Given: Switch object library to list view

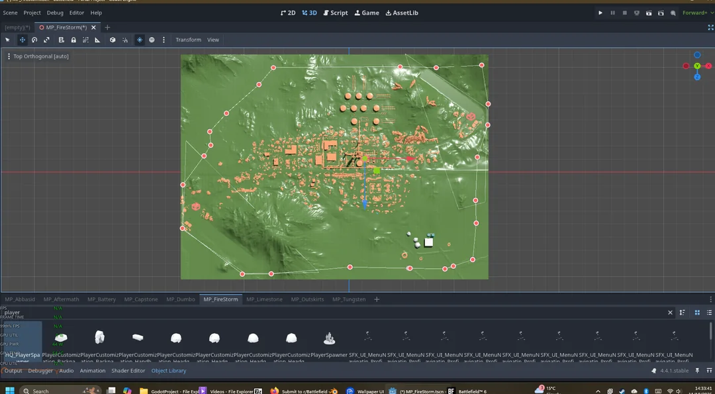Looking at the screenshot, I should click(709, 313).
